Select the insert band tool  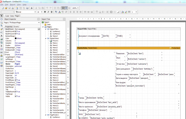2,32
